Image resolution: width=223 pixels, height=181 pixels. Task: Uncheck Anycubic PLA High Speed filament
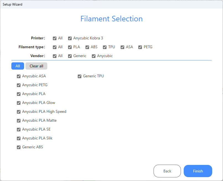point(19,112)
